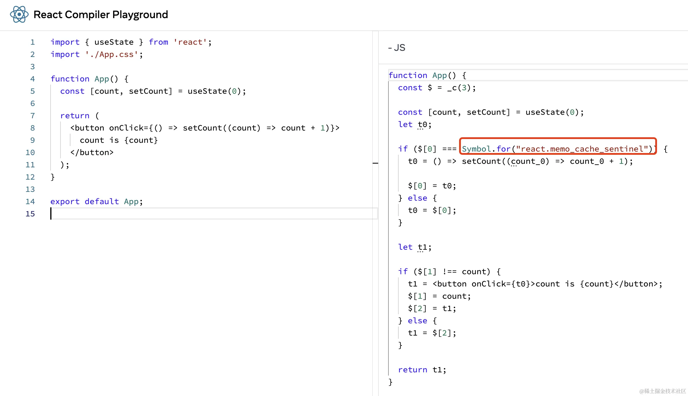Click the 'react' import string in editor

tap(190, 42)
